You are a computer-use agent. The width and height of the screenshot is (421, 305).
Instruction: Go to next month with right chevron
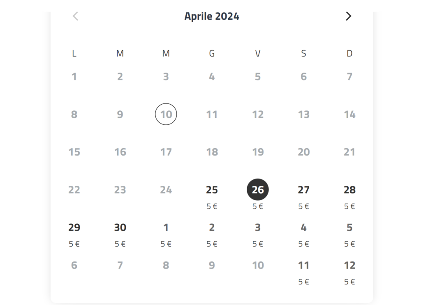pos(348,16)
